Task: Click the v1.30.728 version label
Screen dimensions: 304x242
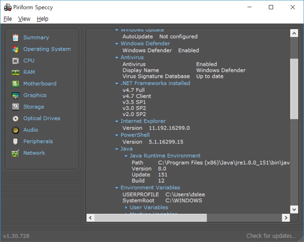Action: [x=16, y=236]
